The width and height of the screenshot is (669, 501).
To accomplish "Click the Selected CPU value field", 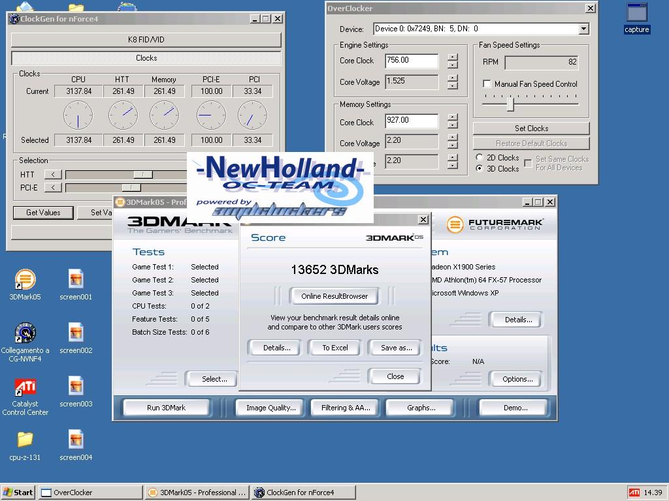I will point(78,140).
